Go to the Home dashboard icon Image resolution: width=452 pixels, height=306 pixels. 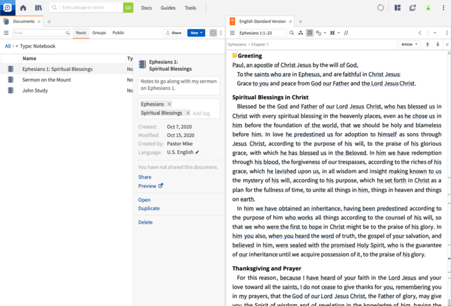[23, 8]
